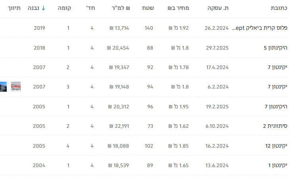Select the יקינטון 7 row dated 17.4.2024

pyautogui.click(x=277, y=67)
